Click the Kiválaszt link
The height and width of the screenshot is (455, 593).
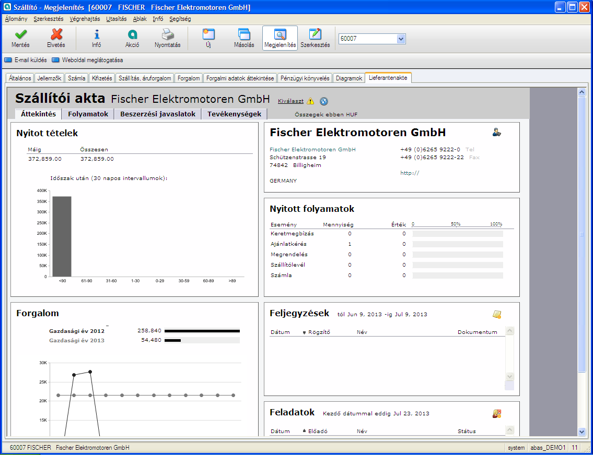click(x=290, y=101)
